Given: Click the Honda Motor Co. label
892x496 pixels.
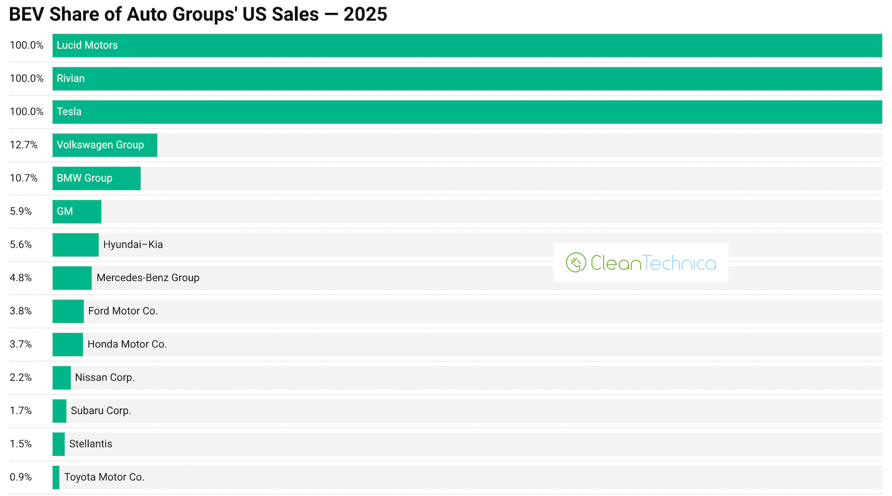Looking at the screenshot, I should tap(127, 344).
